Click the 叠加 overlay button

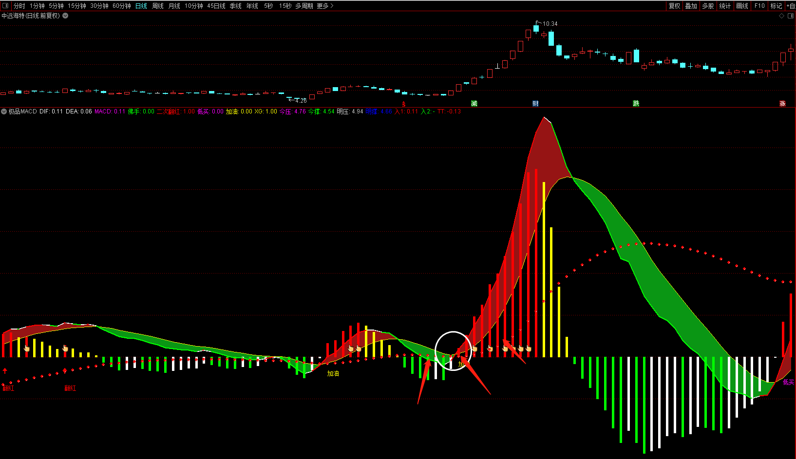coord(691,6)
